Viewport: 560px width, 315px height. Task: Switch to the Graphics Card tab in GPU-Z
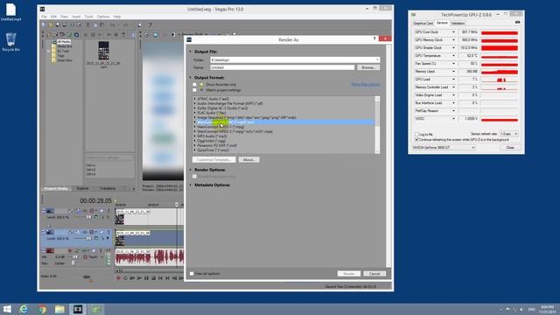[423, 24]
